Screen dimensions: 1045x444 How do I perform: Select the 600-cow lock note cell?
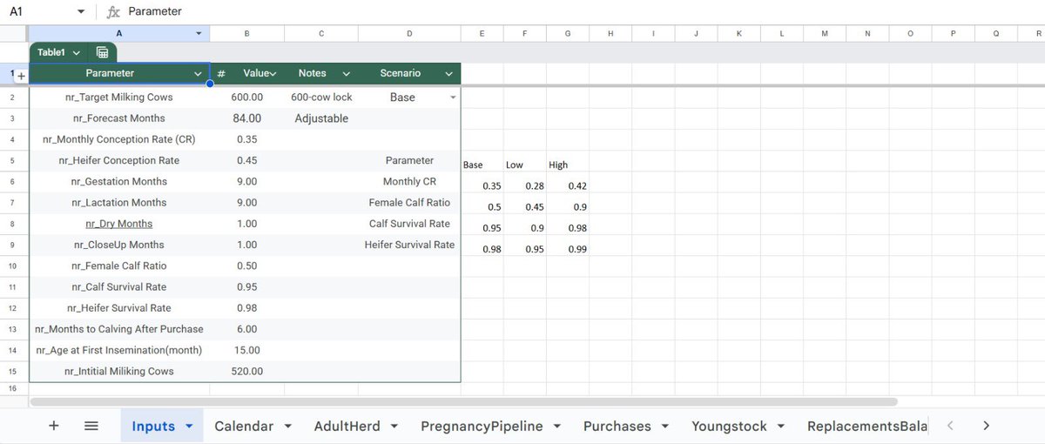tap(321, 98)
